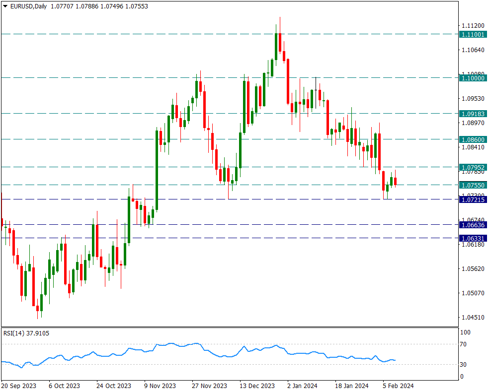
Task: Click the 1.10000 level price tag
Action: click(x=473, y=78)
